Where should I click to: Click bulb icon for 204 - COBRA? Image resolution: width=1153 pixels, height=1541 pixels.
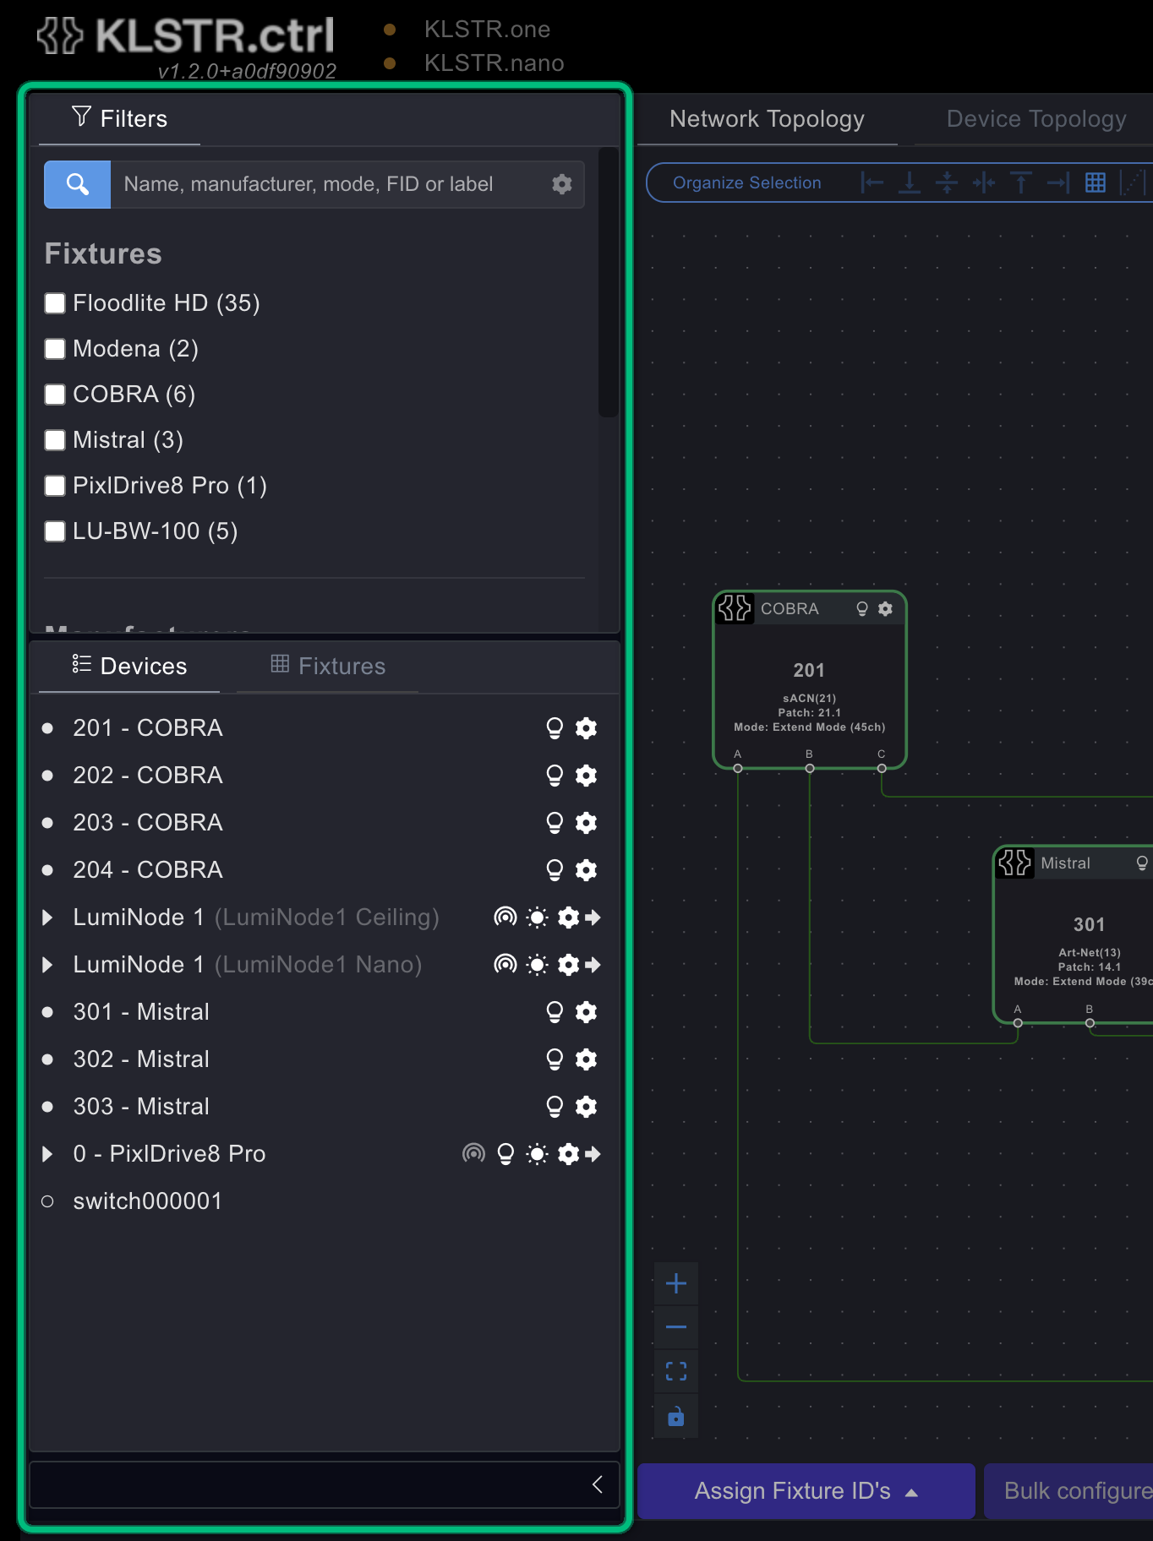point(555,870)
